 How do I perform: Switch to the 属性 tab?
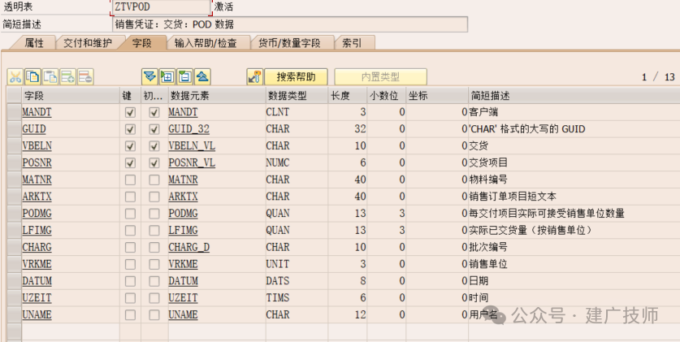[34, 43]
